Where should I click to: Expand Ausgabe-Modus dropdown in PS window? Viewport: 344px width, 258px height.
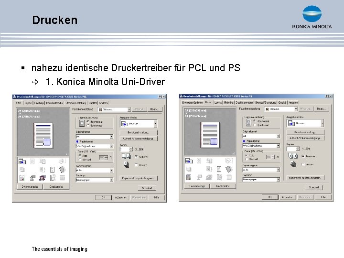click(305, 123)
